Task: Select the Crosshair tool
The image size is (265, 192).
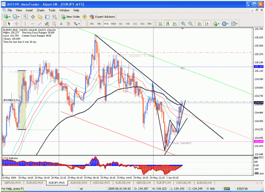Action: click(x=17, y=24)
